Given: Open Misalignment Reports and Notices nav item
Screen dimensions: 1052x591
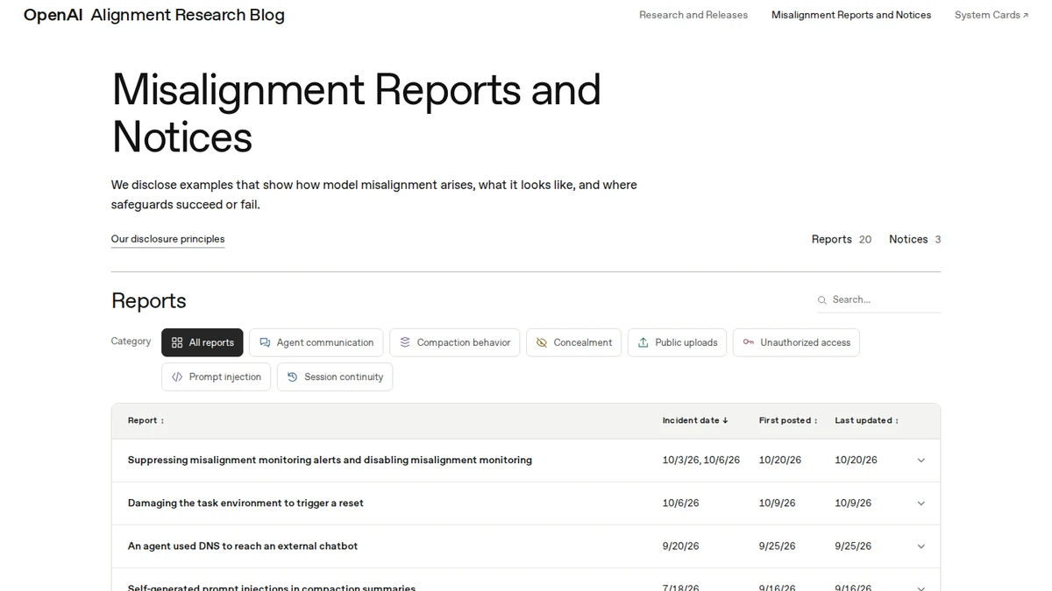Looking at the screenshot, I should (x=851, y=15).
